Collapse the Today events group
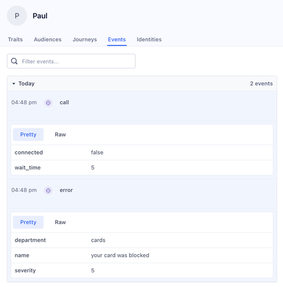Screen dimensions: 283x287 tap(14, 84)
